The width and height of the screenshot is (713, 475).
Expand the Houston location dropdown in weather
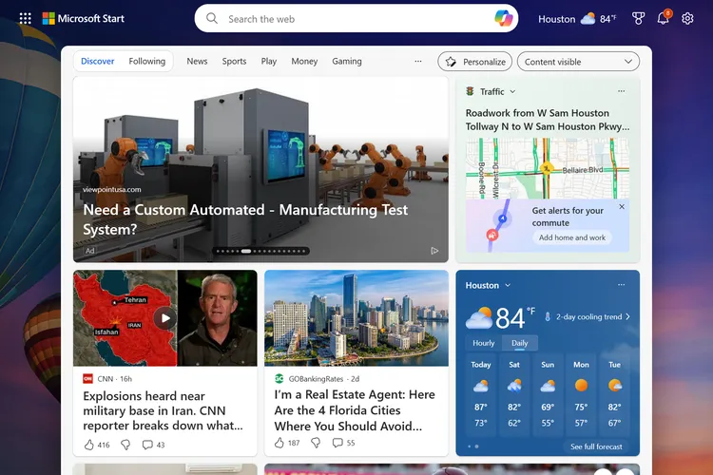[x=508, y=285]
